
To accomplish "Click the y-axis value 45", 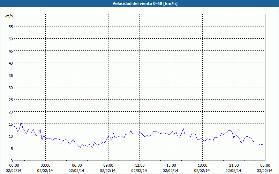I will 11,51.
